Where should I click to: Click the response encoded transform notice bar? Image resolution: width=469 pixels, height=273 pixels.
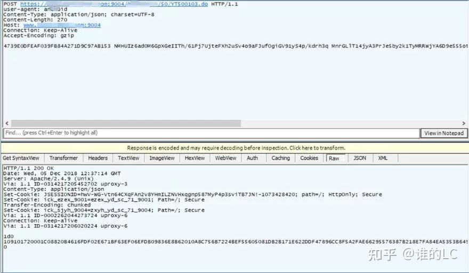coord(236,148)
